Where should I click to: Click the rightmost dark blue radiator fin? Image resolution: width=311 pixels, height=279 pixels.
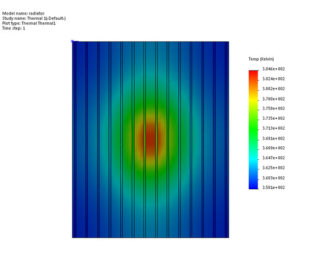[227, 139]
